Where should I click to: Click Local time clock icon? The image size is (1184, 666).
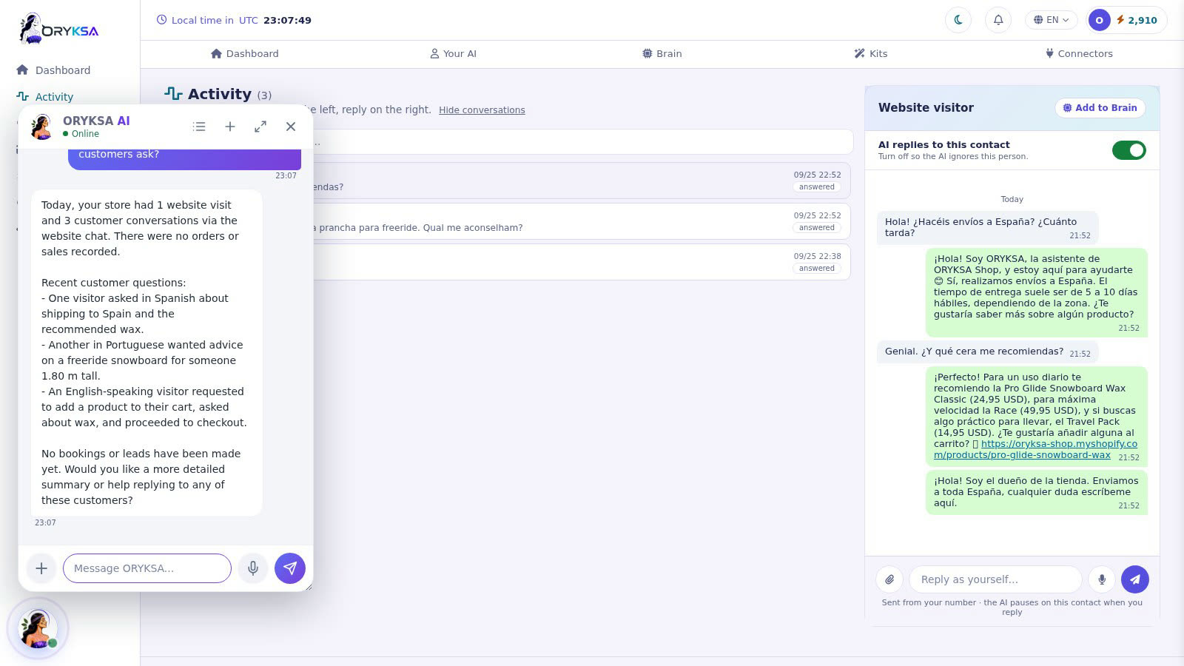click(162, 20)
